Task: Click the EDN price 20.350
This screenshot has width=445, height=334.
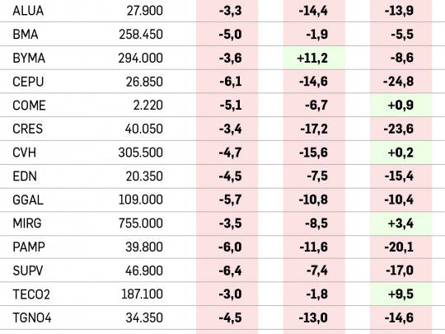Action: click(x=144, y=176)
